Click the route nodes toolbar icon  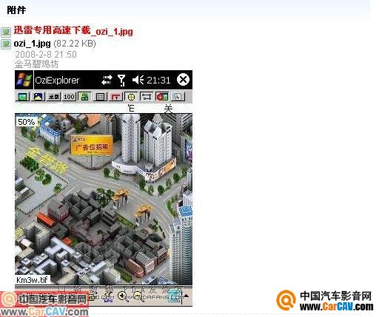(147, 97)
